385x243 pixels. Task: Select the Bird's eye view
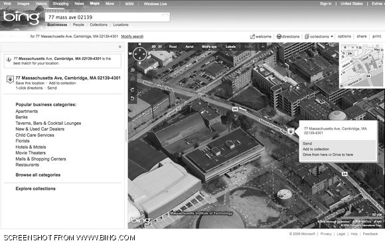tap(209, 46)
